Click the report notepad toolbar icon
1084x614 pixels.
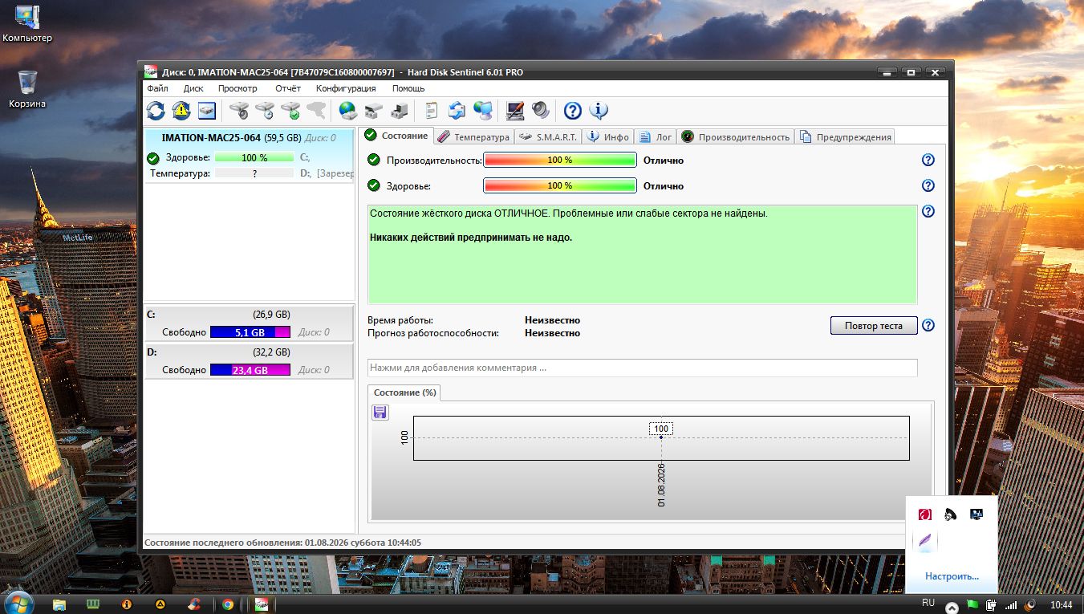point(431,111)
